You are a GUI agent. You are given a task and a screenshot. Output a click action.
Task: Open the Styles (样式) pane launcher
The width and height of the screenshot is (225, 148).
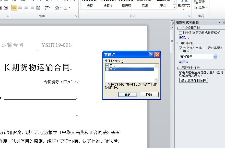[190, 16]
